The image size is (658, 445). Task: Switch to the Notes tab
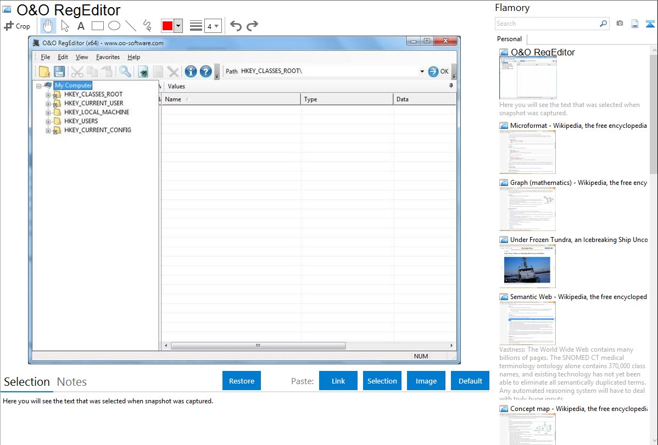[72, 382]
